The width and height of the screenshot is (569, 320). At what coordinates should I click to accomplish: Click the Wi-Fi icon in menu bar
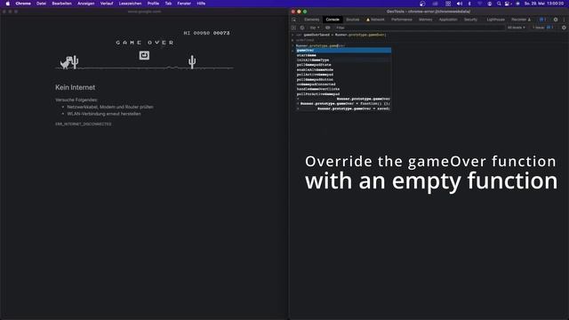point(480,4)
